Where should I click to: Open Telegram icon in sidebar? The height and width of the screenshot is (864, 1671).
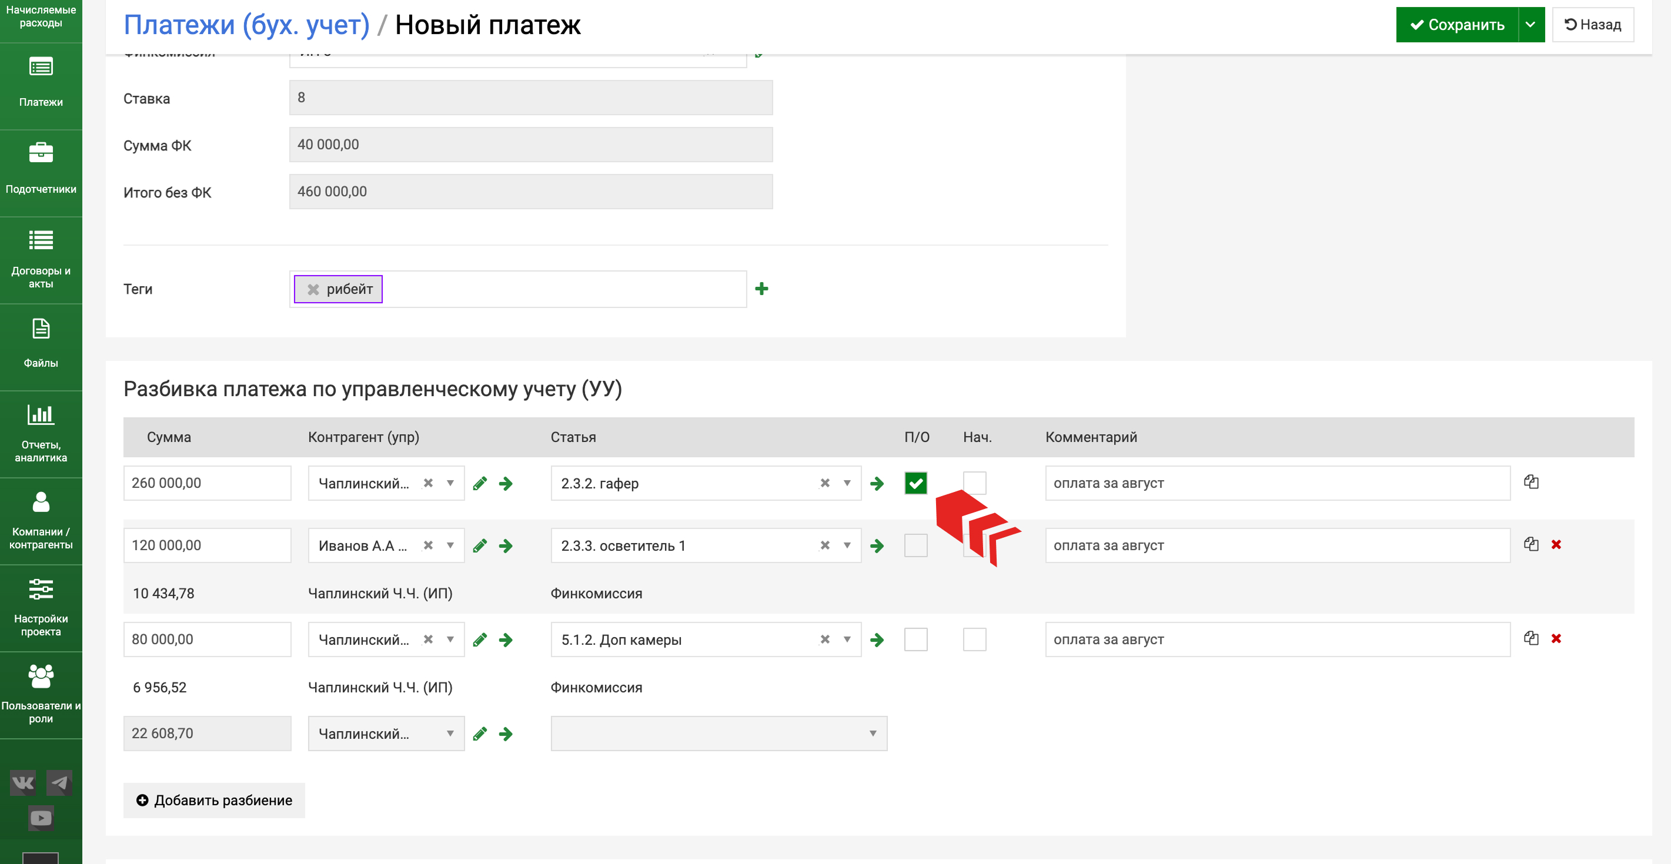(x=59, y=783)
